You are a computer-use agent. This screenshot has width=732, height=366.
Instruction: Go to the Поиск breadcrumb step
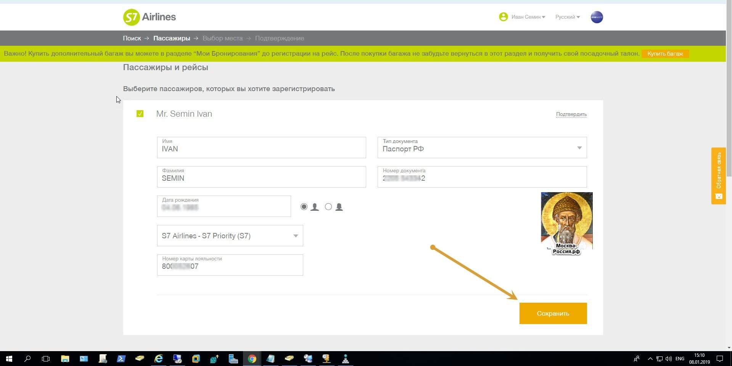tap(132, 38)
